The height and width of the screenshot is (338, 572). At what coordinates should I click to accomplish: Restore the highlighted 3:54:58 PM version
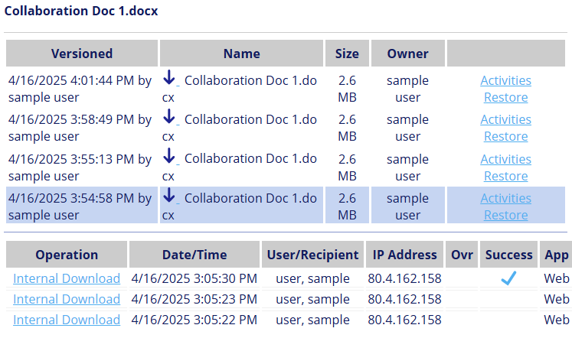[505, 215]
